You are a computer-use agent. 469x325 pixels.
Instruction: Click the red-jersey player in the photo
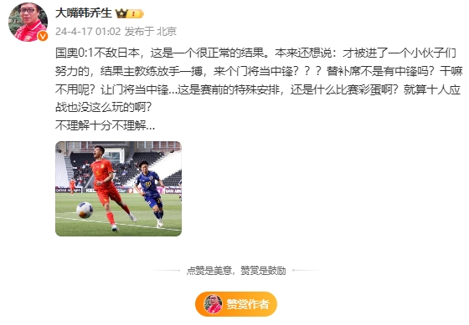(109, 188)
